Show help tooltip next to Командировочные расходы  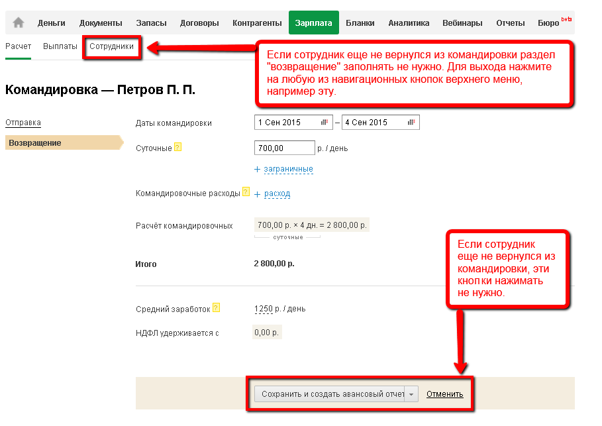[x=246, y=191]
